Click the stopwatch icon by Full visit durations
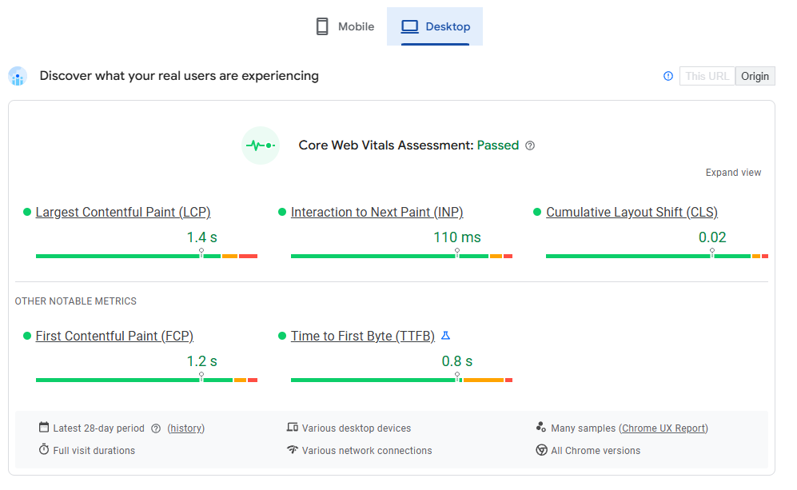 [44, 450]
